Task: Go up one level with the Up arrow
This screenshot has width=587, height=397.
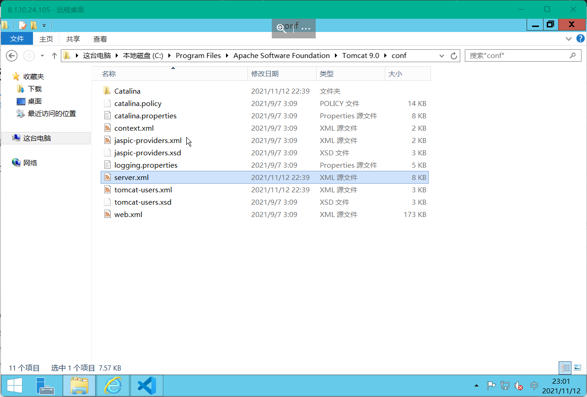Action: pyautogui.click(x=54, y=56)
